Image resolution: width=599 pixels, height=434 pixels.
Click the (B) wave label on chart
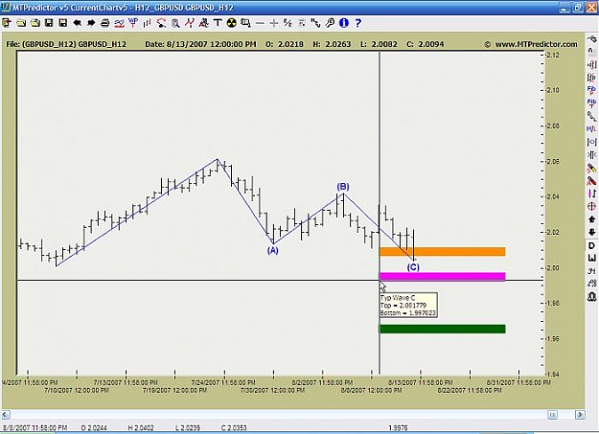point(343,187)
